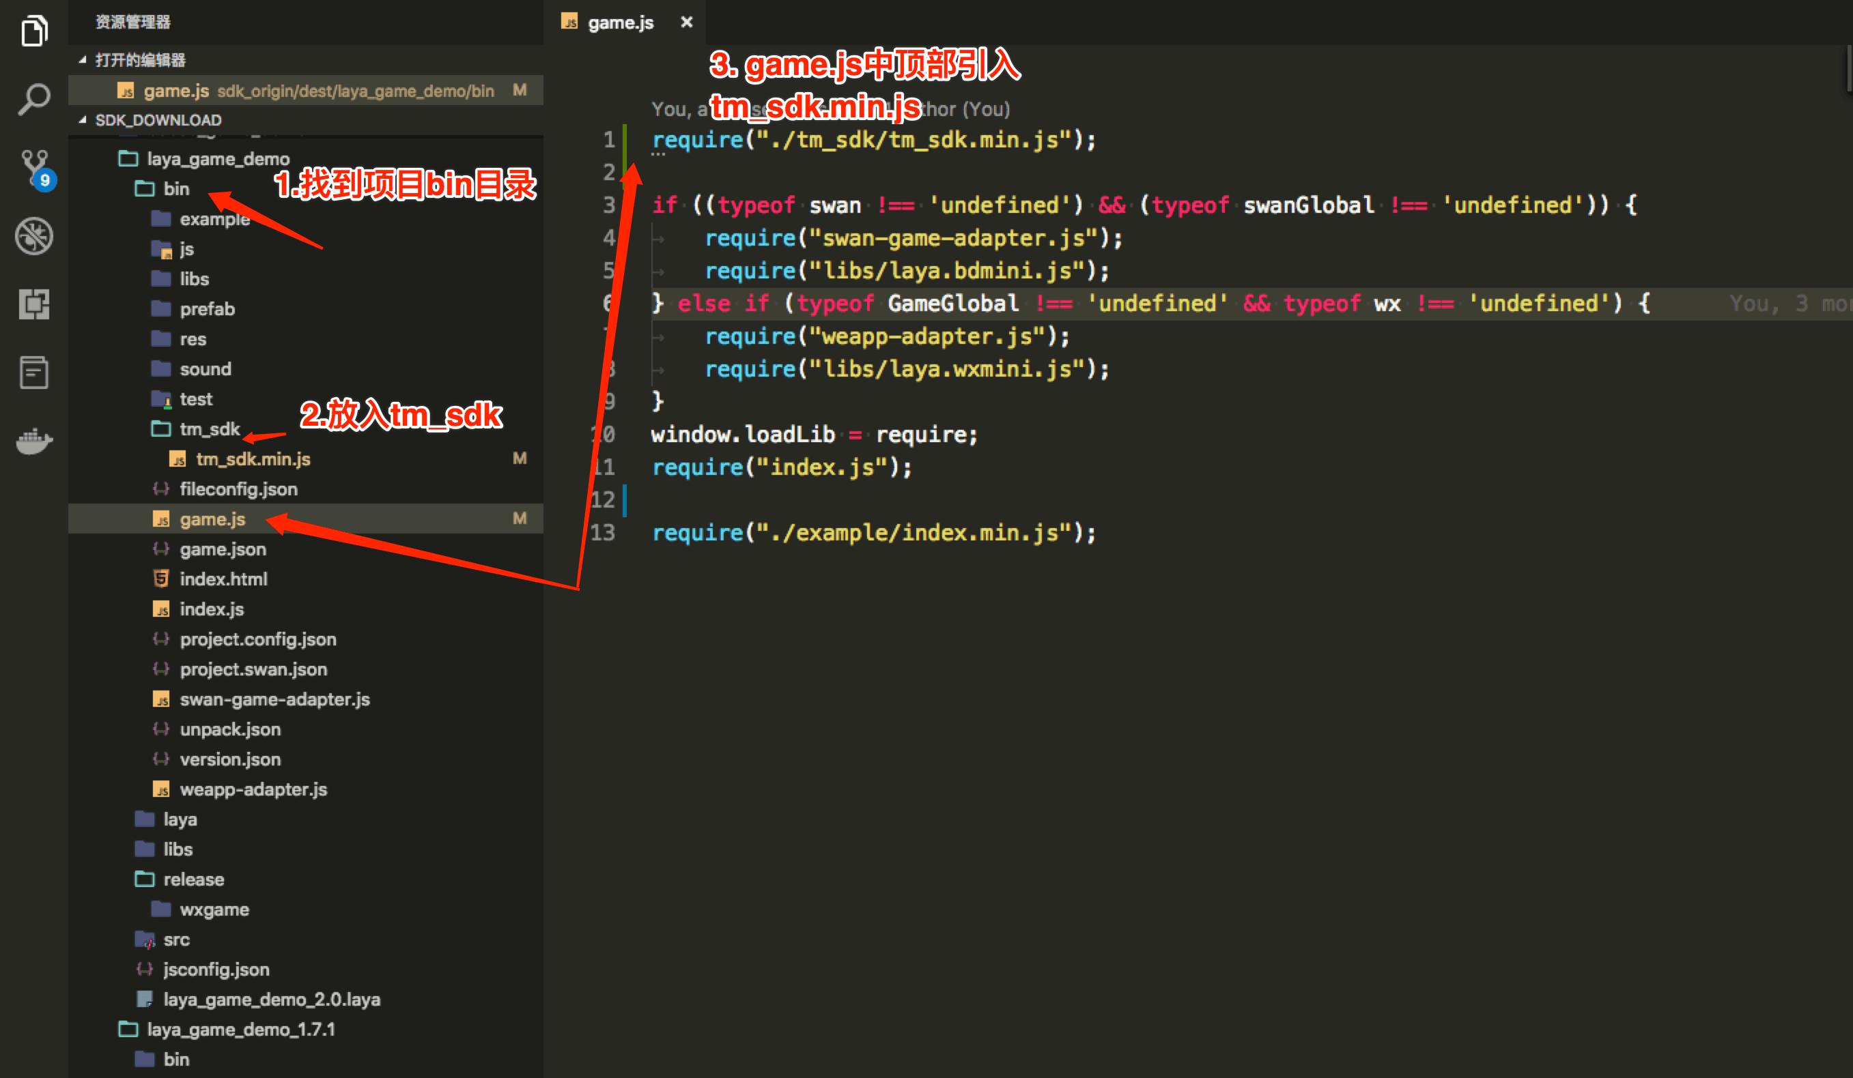Click the resource manager panel title

133,22
